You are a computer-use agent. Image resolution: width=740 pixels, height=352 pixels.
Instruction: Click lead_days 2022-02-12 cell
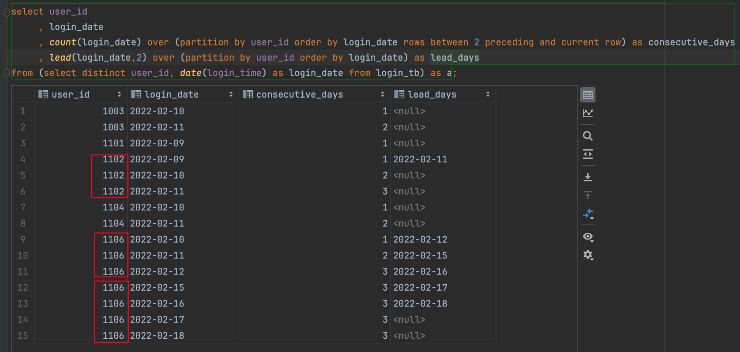coord(420,239)
